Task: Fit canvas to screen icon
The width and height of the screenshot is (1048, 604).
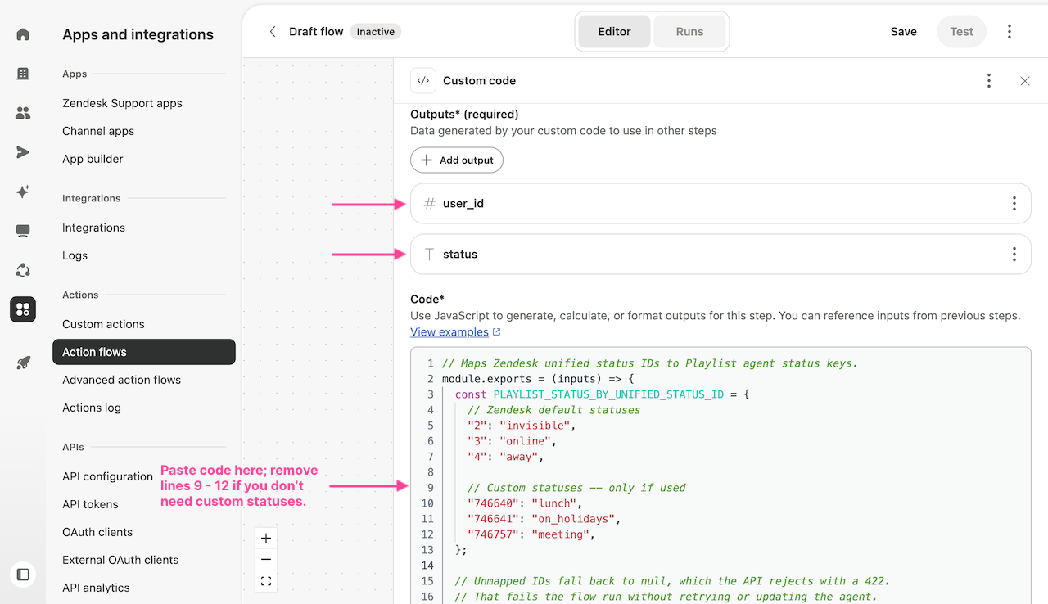Action: (266, 581)
